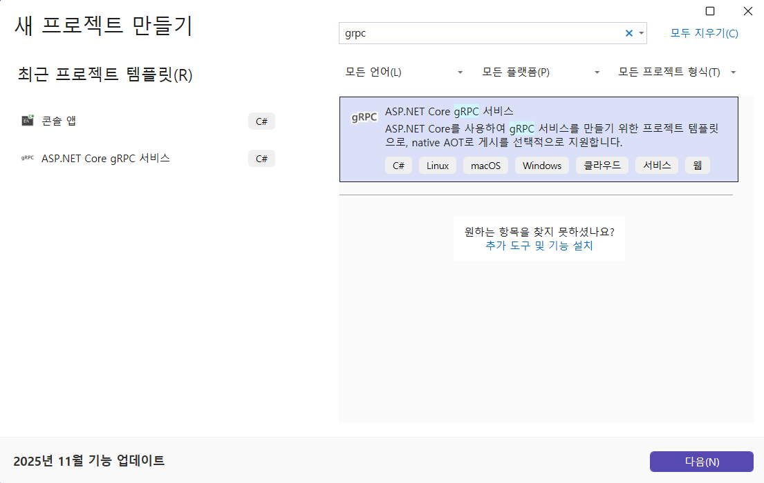Select the ASP.NET Core gRPC 서비스 search result
The height and width of the screenshot is (483, 764).
(x=539, y=139)
